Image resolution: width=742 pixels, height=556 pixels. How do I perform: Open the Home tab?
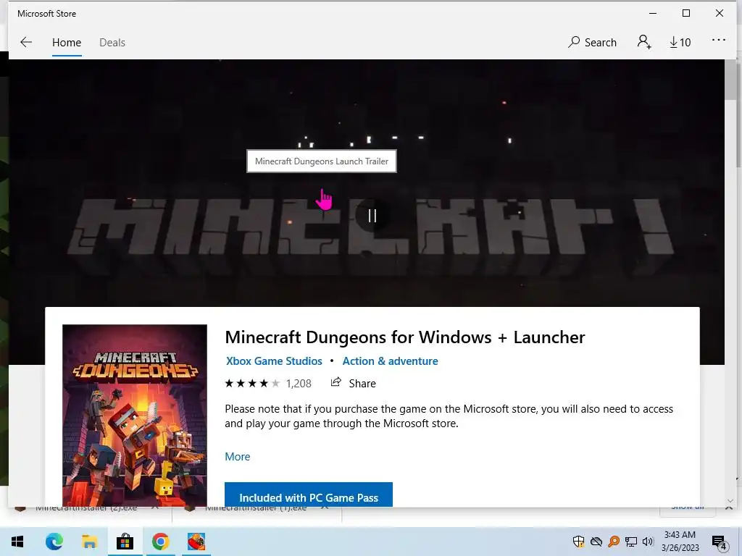click(67, 43)
